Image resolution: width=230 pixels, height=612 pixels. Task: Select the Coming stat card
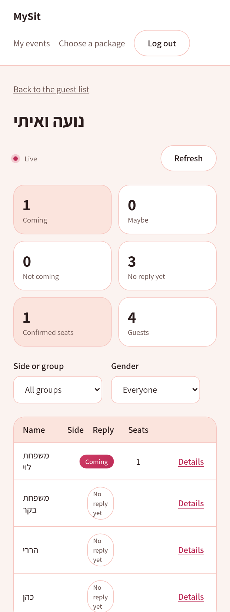pos(63,210)
